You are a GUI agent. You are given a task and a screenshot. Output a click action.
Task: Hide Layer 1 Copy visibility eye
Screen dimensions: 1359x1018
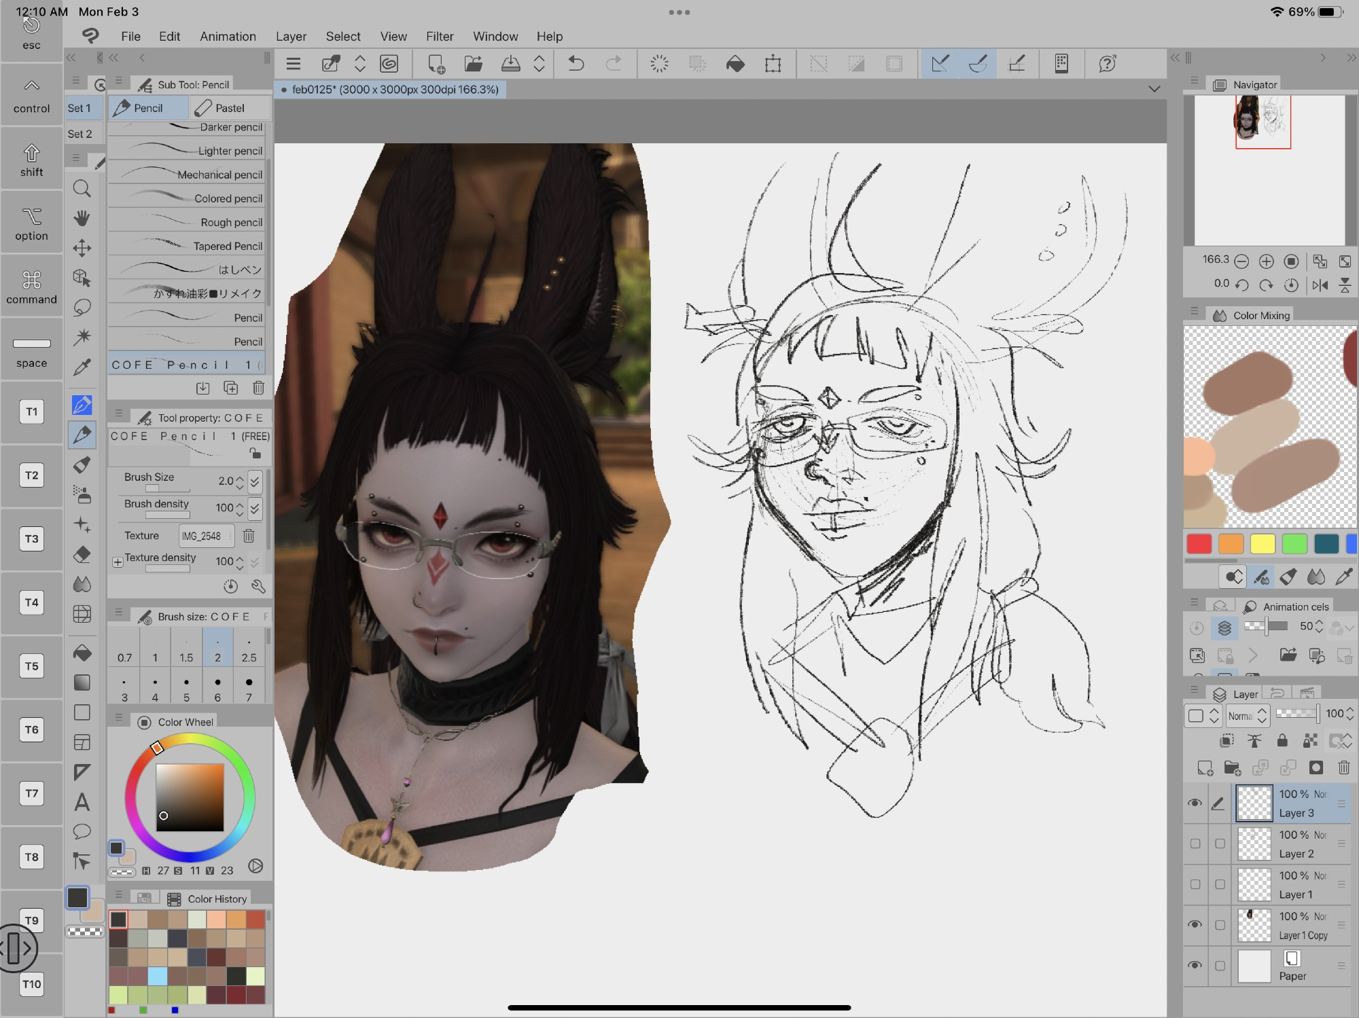[x=1195, y=924]
